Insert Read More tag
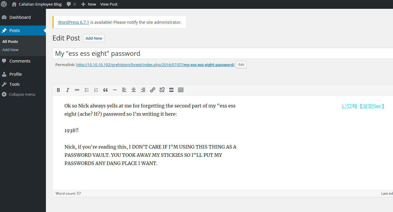This screenshot has height=212, width=393. [171, 90]
